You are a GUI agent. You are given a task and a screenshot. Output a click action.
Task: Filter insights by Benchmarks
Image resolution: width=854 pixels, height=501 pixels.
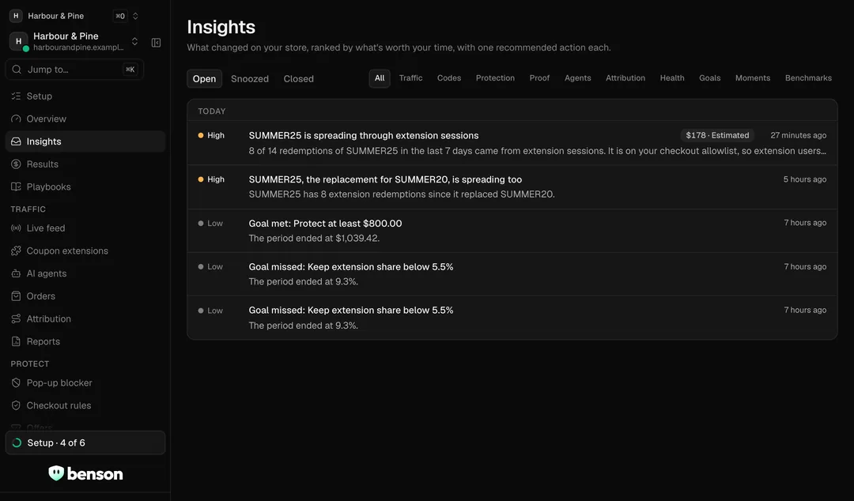coord(808,78)
